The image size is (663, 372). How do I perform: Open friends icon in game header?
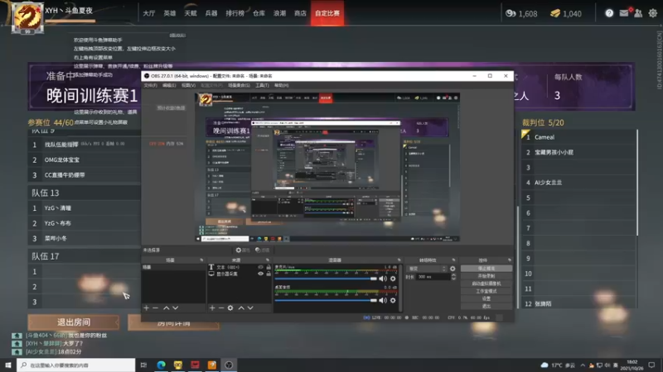click(x=638, y=13)
